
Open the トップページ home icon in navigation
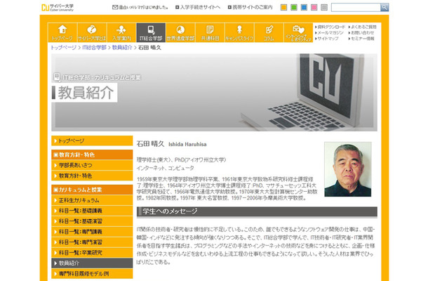(x=62, y=32)
